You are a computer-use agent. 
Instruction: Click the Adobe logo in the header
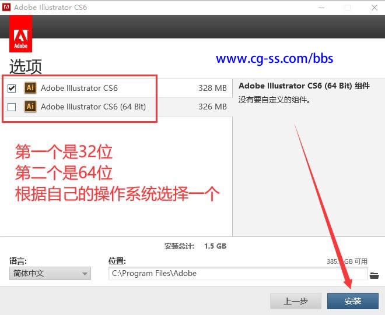point(20,34)
